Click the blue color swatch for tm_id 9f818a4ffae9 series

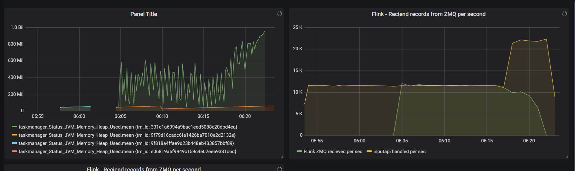pos(15,143)
